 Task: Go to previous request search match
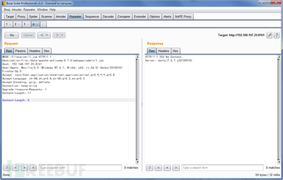click(16, 168)
